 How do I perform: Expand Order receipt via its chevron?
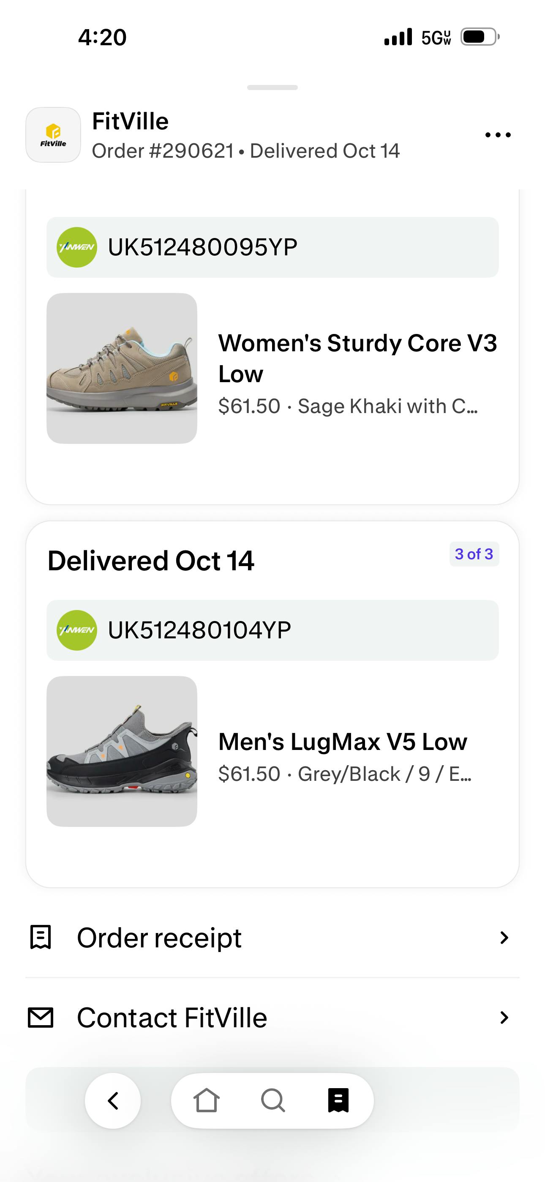[x=504, y=937]
